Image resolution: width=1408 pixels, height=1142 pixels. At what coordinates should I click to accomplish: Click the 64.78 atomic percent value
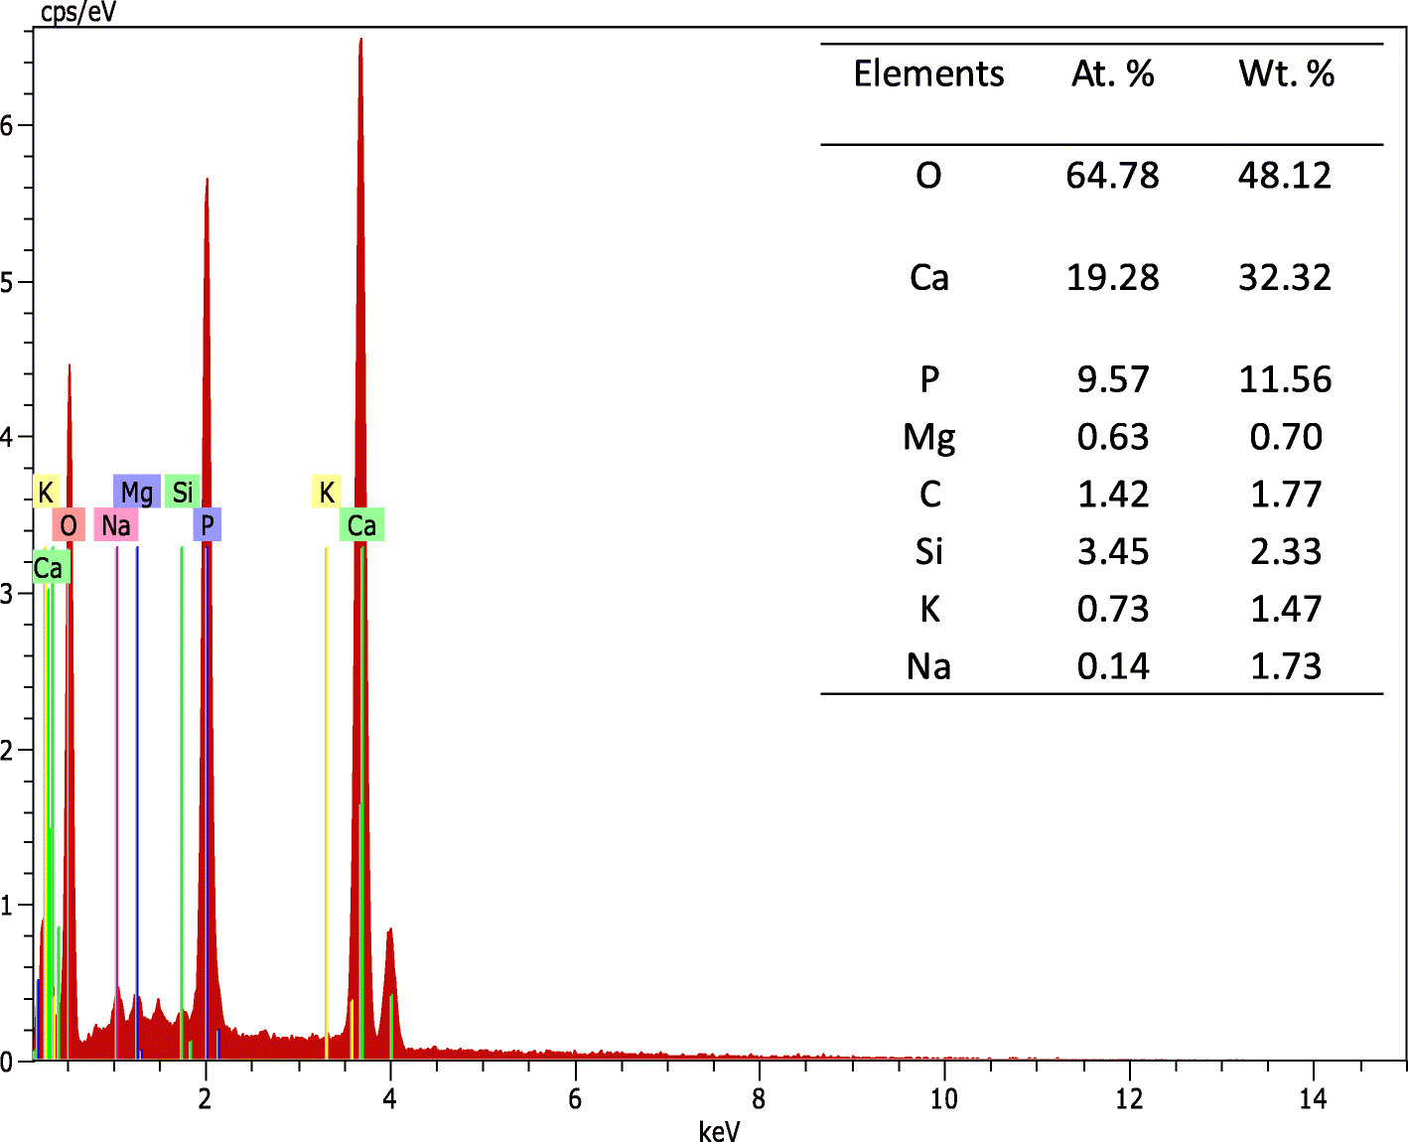click(x=1113, y=176)
